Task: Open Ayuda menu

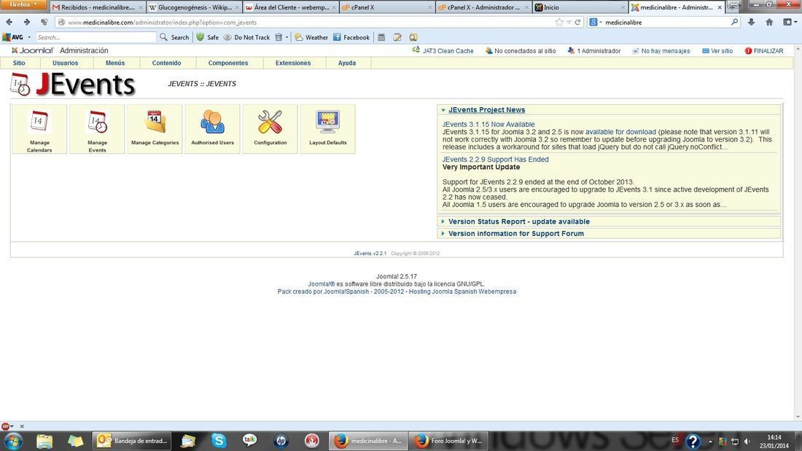Action: 347,63
